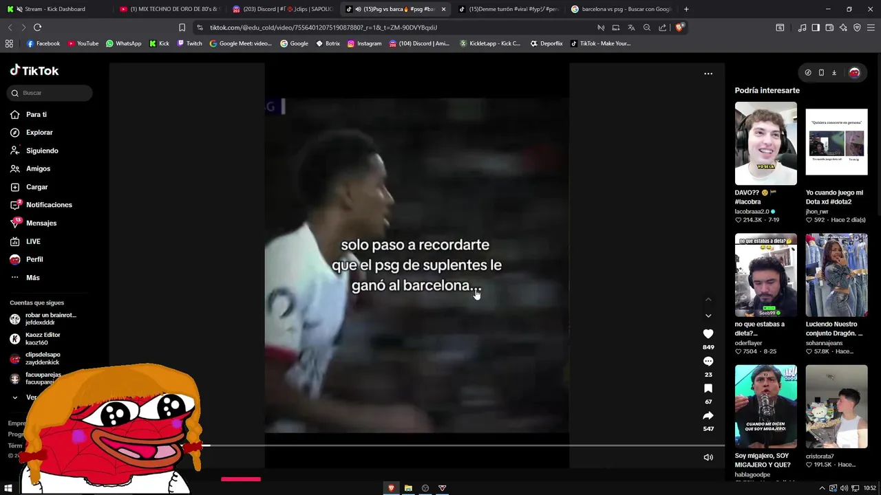Open the suggested video Soy migajero

coord(765,406)
